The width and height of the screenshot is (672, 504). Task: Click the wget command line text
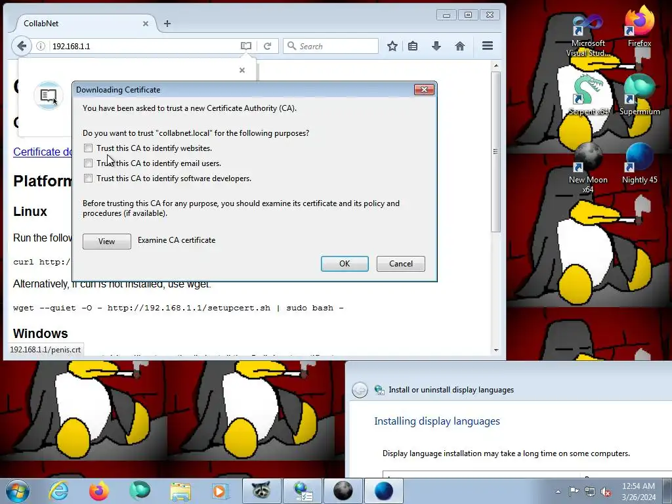pos(178,308)
